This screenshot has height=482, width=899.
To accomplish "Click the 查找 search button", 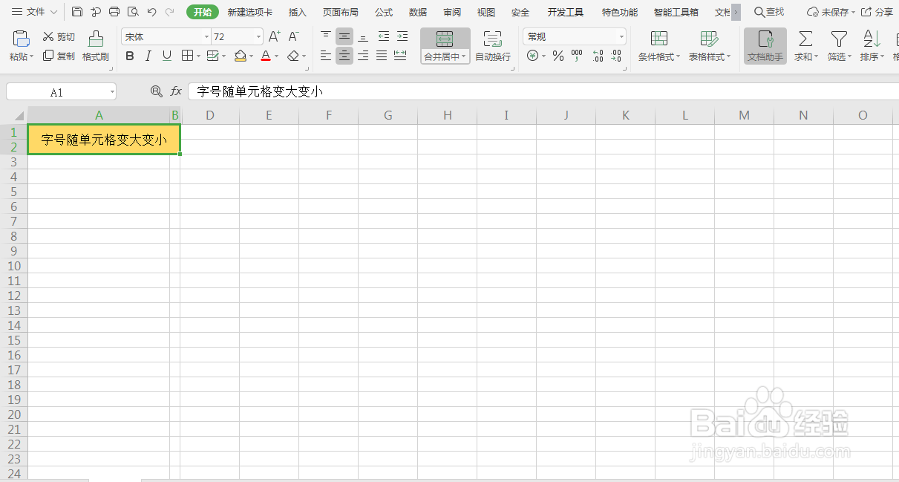I will pyautogui.click(x=769, y=12).
